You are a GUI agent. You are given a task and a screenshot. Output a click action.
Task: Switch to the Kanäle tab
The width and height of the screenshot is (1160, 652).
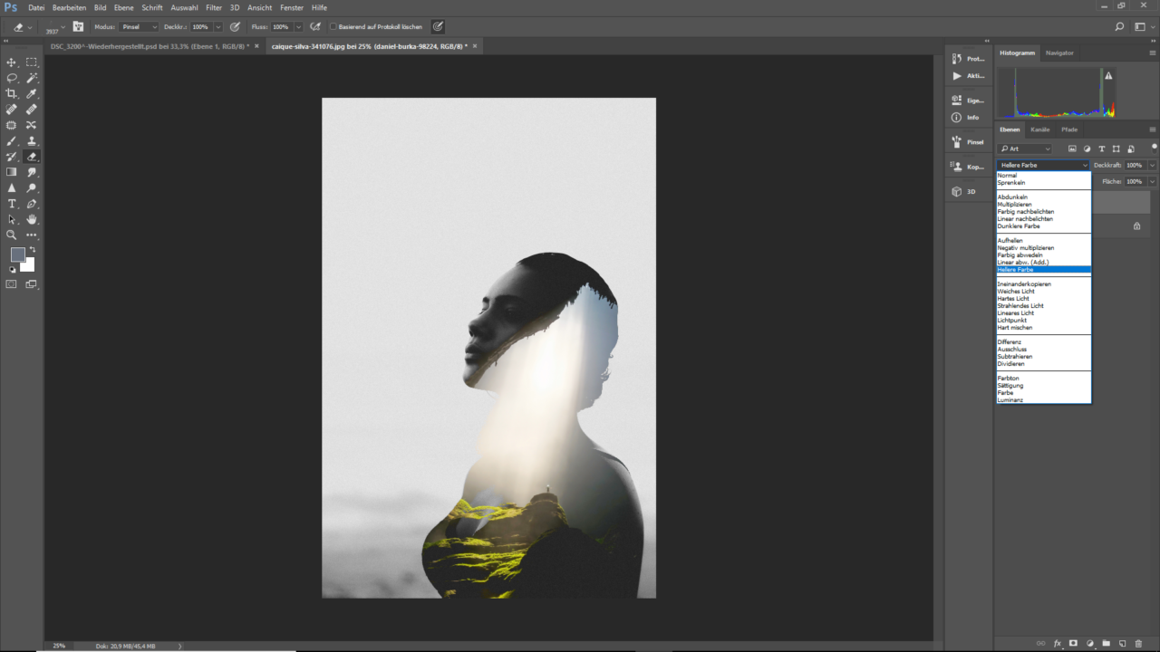point(1040,129)
